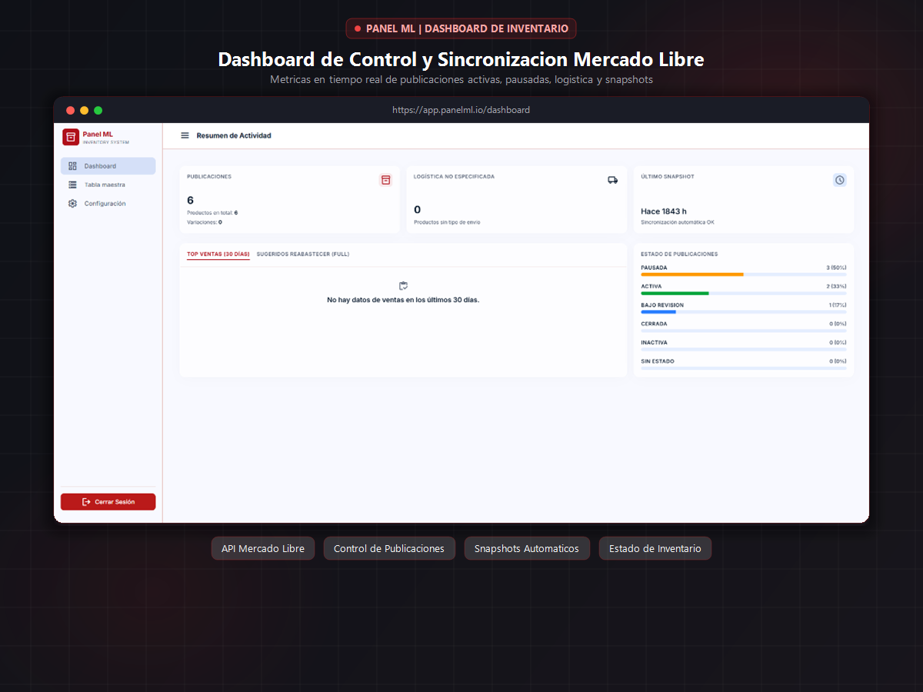This screenshot has width=923, height=692.
Task: Click the Bajo Revision status label
Action: 662,305
